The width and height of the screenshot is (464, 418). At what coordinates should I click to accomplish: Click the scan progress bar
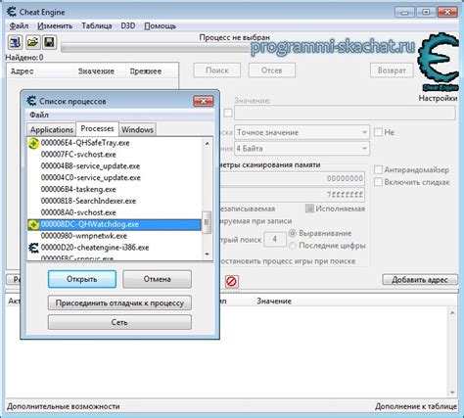tap(157, 48)
